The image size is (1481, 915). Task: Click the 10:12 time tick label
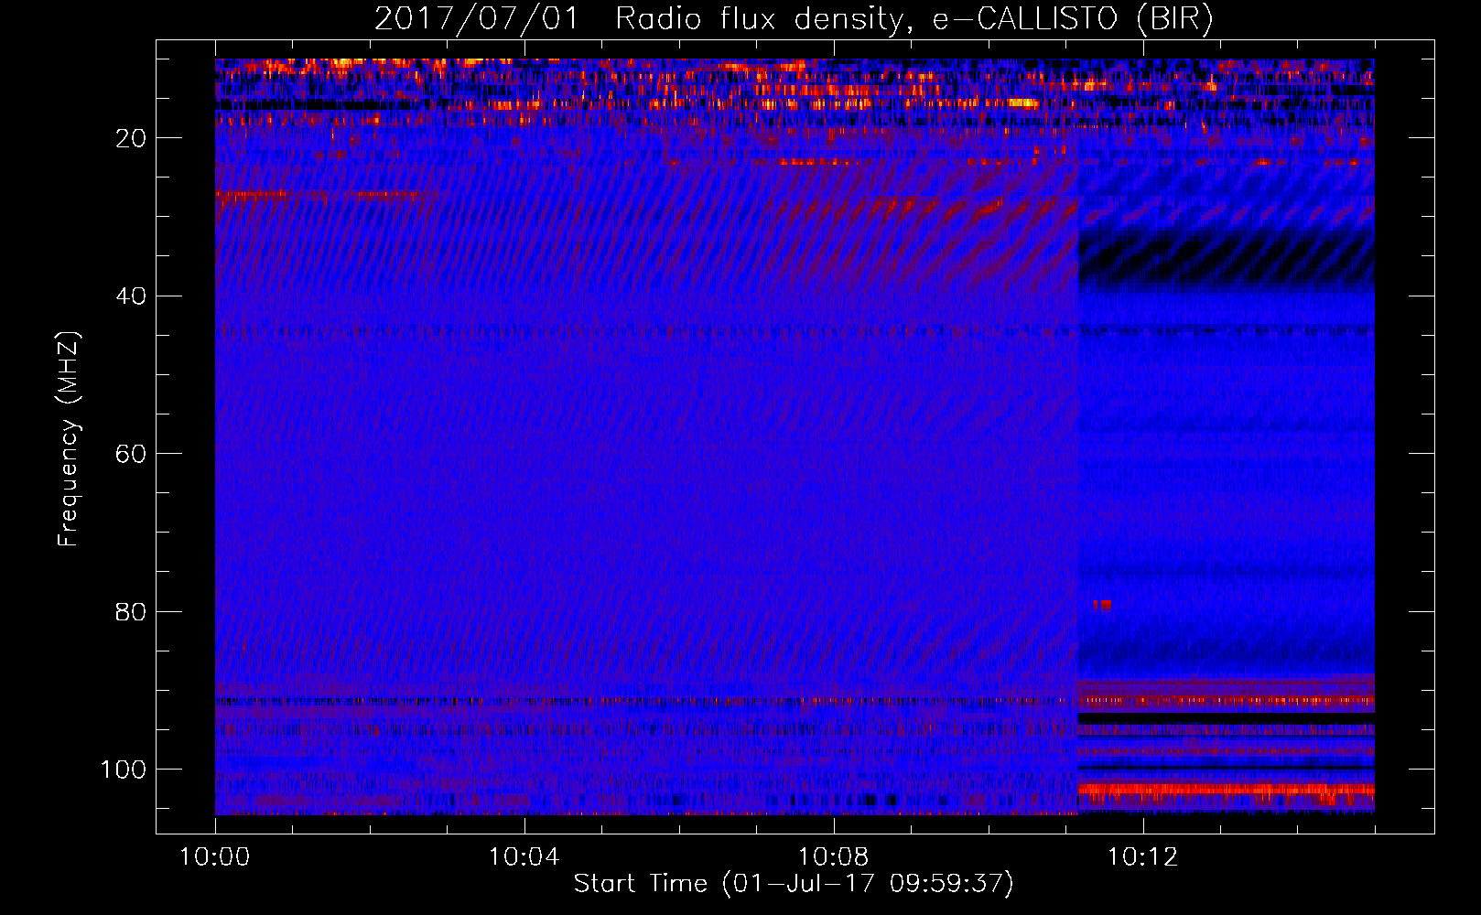point(1143,857)
